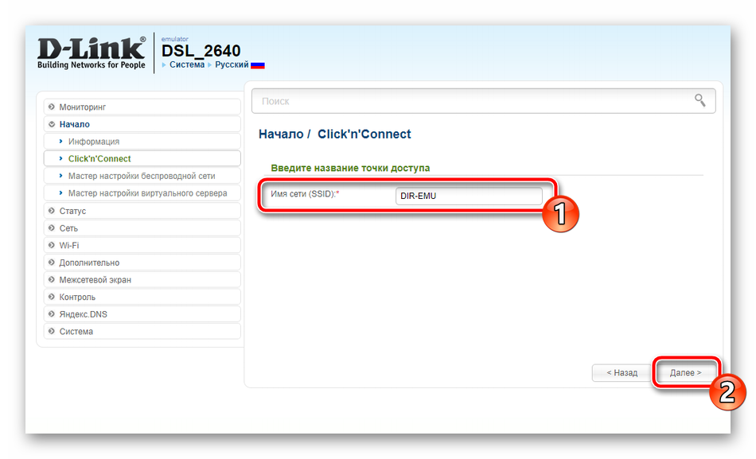Open the Мониторинг menu item
Viewport: 756px width, 459px height.
pyautogui.click(x=142, y=107)
